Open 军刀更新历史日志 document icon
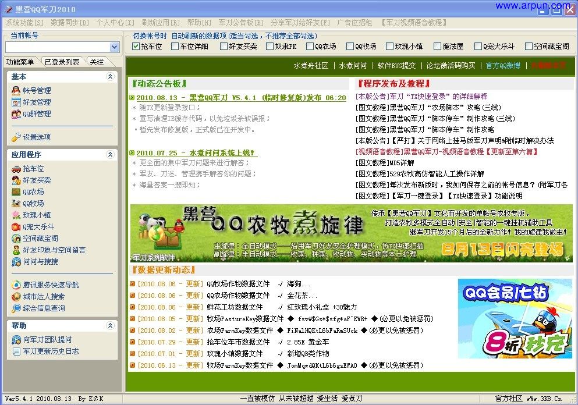The height and width of the screenshot is (405, 578). [16, 351]
